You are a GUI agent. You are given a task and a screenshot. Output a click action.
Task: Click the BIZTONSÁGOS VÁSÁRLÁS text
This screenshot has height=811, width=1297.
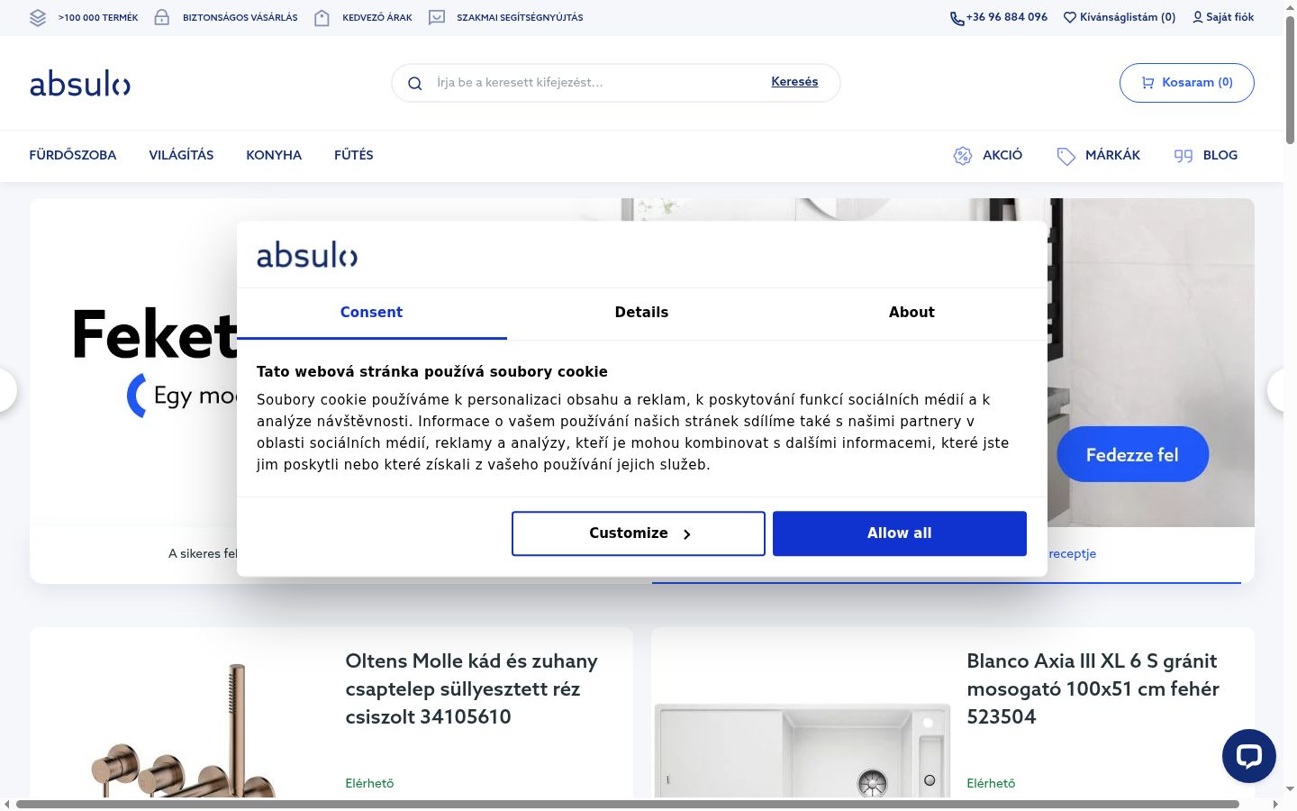coord(240,18)
